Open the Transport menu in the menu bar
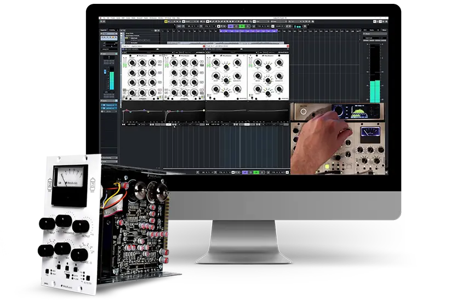Viewport: 457px width, 307px height. click(140, 18)
